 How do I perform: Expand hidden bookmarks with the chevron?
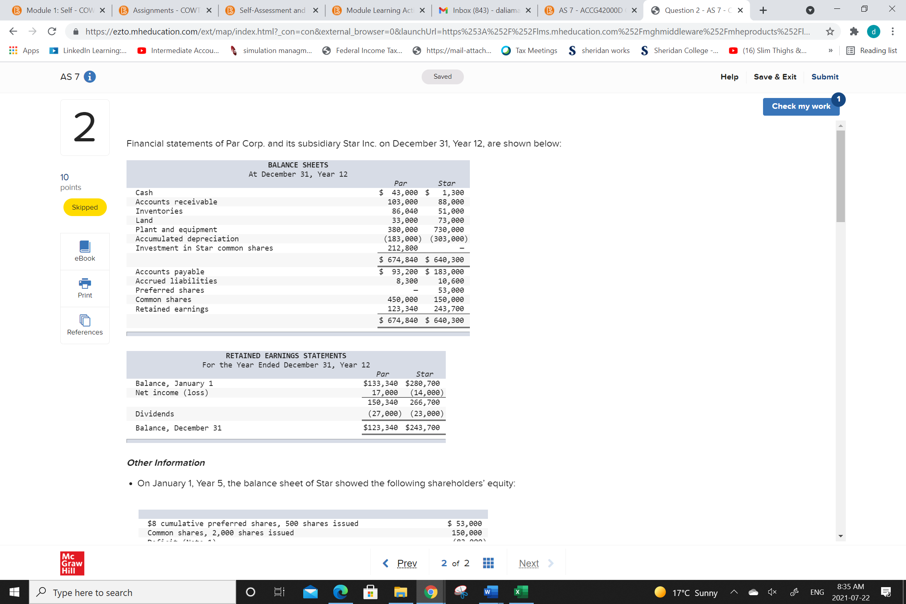830,50
